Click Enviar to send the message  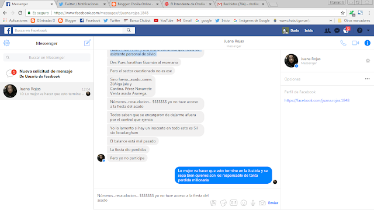click(273, 203)
